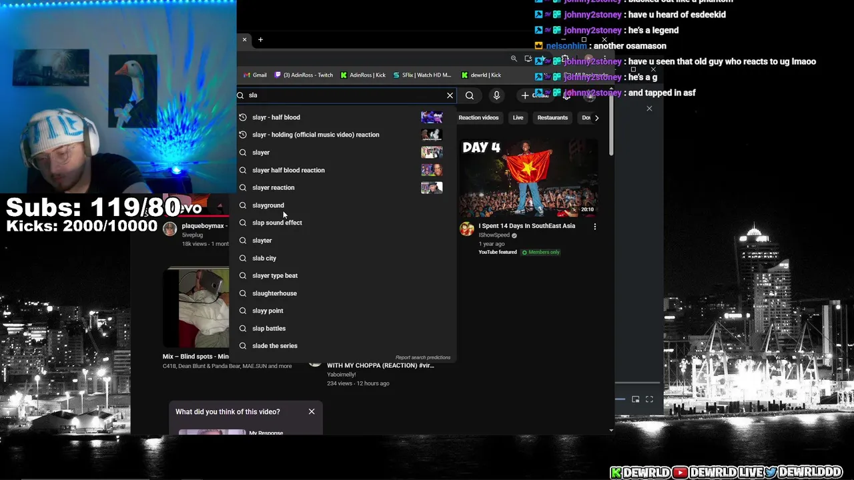The image size is (854, 480).
Task: Click the cast/install screen icon in address bar
Action: 528,59
